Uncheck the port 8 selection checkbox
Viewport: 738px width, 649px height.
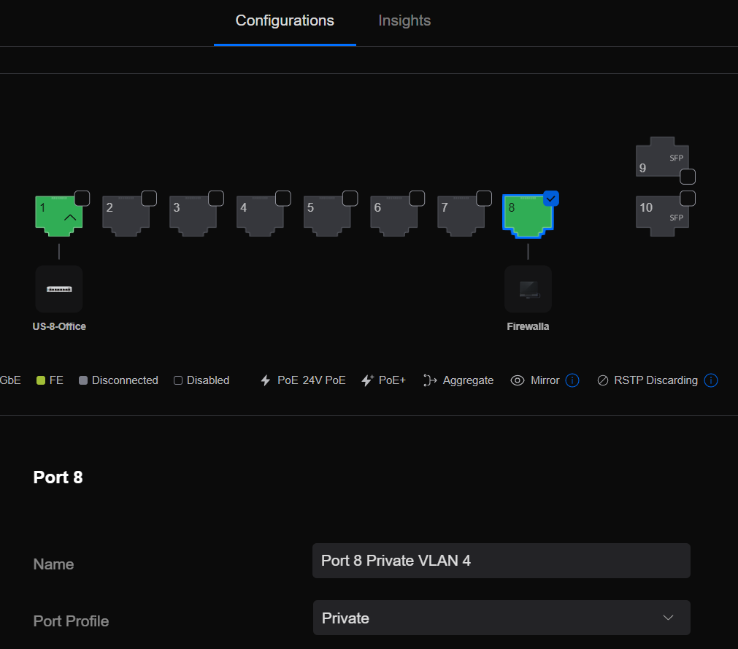551,198
